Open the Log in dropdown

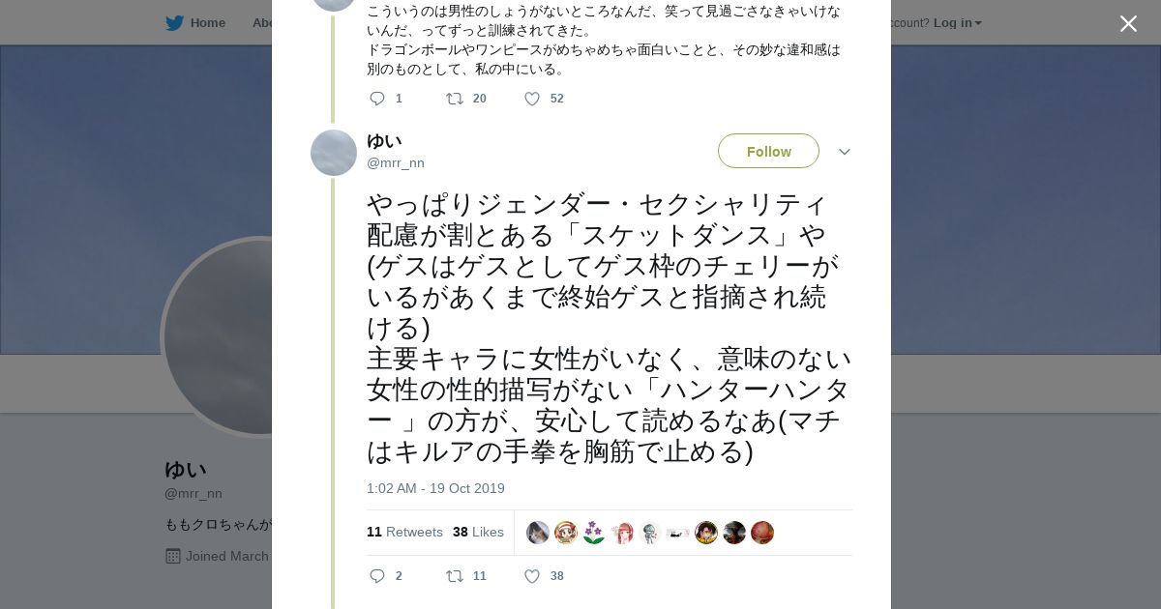(957, 22)
